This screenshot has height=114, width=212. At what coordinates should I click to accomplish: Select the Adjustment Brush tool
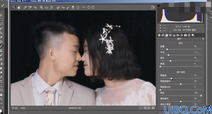68,8
